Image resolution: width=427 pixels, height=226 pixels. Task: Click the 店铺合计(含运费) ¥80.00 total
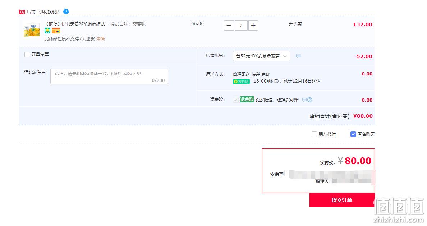tap(341, 116)
